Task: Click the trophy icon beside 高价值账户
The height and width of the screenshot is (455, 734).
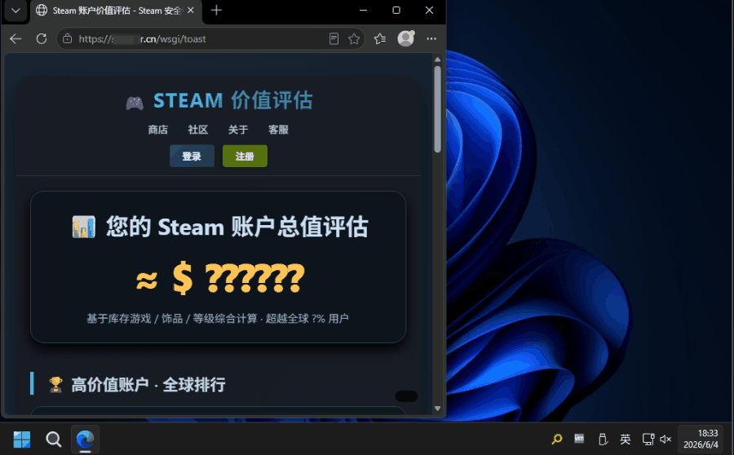Action: coord(55,385)
